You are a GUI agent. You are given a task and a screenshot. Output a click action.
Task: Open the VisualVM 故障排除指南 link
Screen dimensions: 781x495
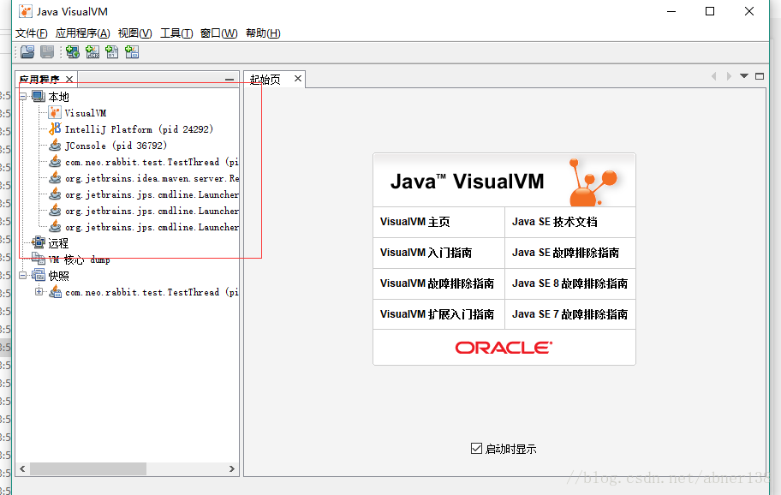438,283
